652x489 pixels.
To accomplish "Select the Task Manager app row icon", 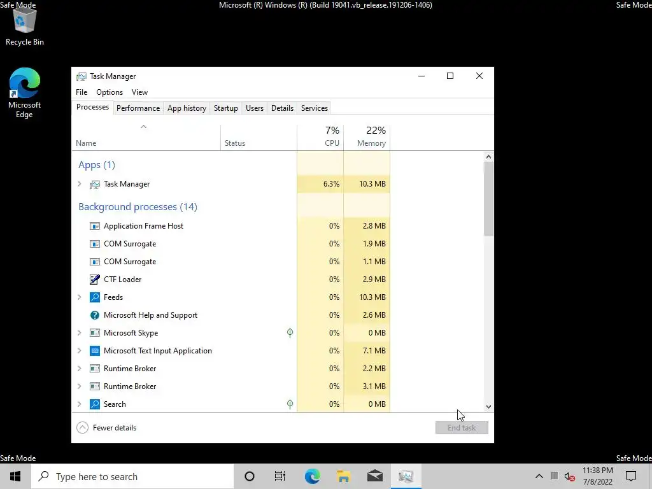I will (x=95, y=184).
